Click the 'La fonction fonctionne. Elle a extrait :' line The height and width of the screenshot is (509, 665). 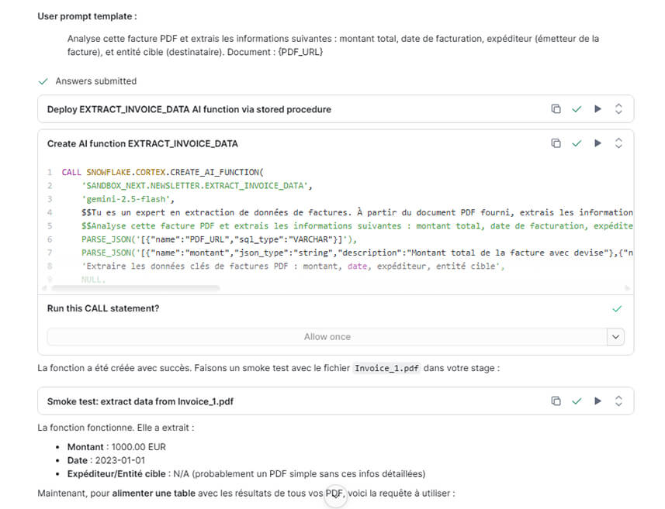point(116,428)
